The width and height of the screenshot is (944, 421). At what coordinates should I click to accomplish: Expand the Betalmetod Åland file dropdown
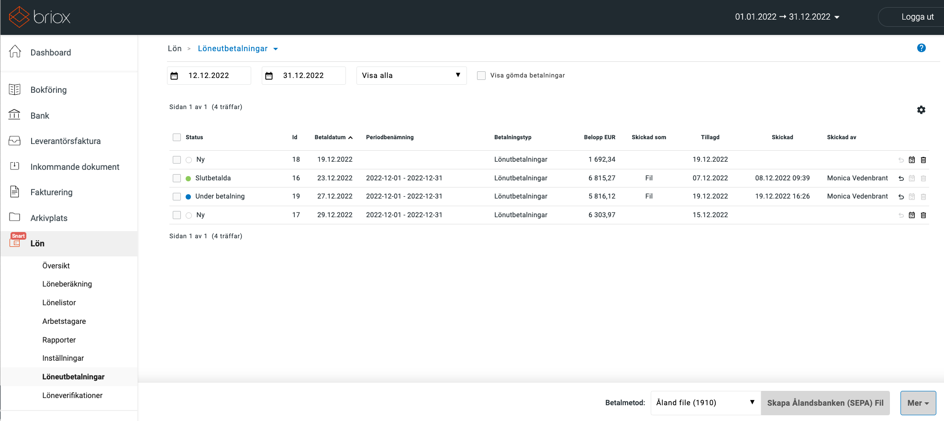pyautogui.click(x=705, y=403)
